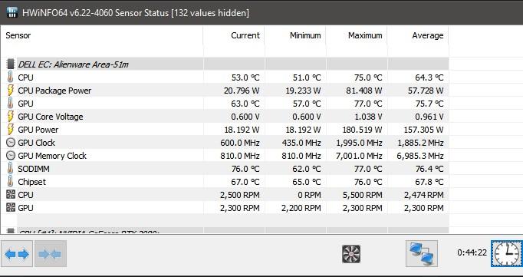The height and width of the screenshot is (277, 523).
Task: Click current value 20.796 W
Action: [242, 91]
